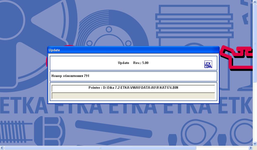Click the empty progress bar under Pointer

point(133,95)
